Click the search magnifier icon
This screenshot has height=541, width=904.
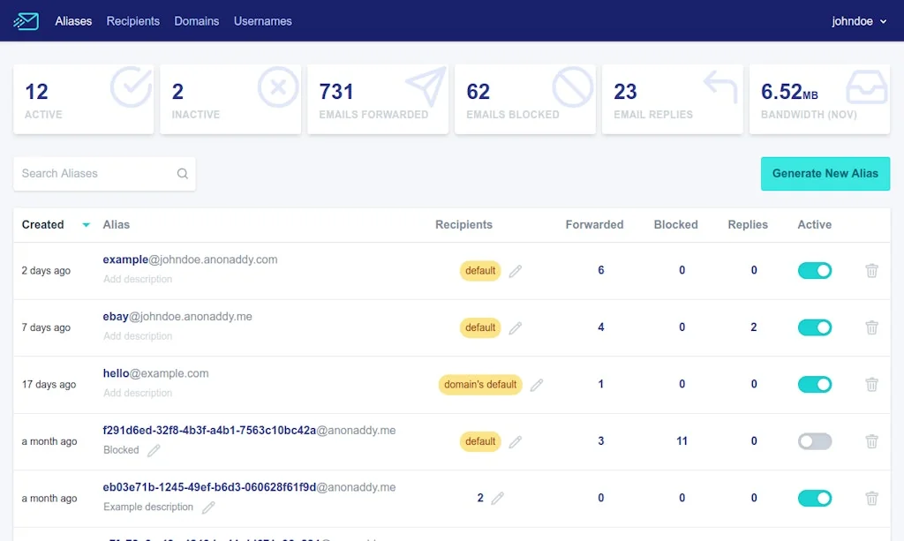pos(183,174)
